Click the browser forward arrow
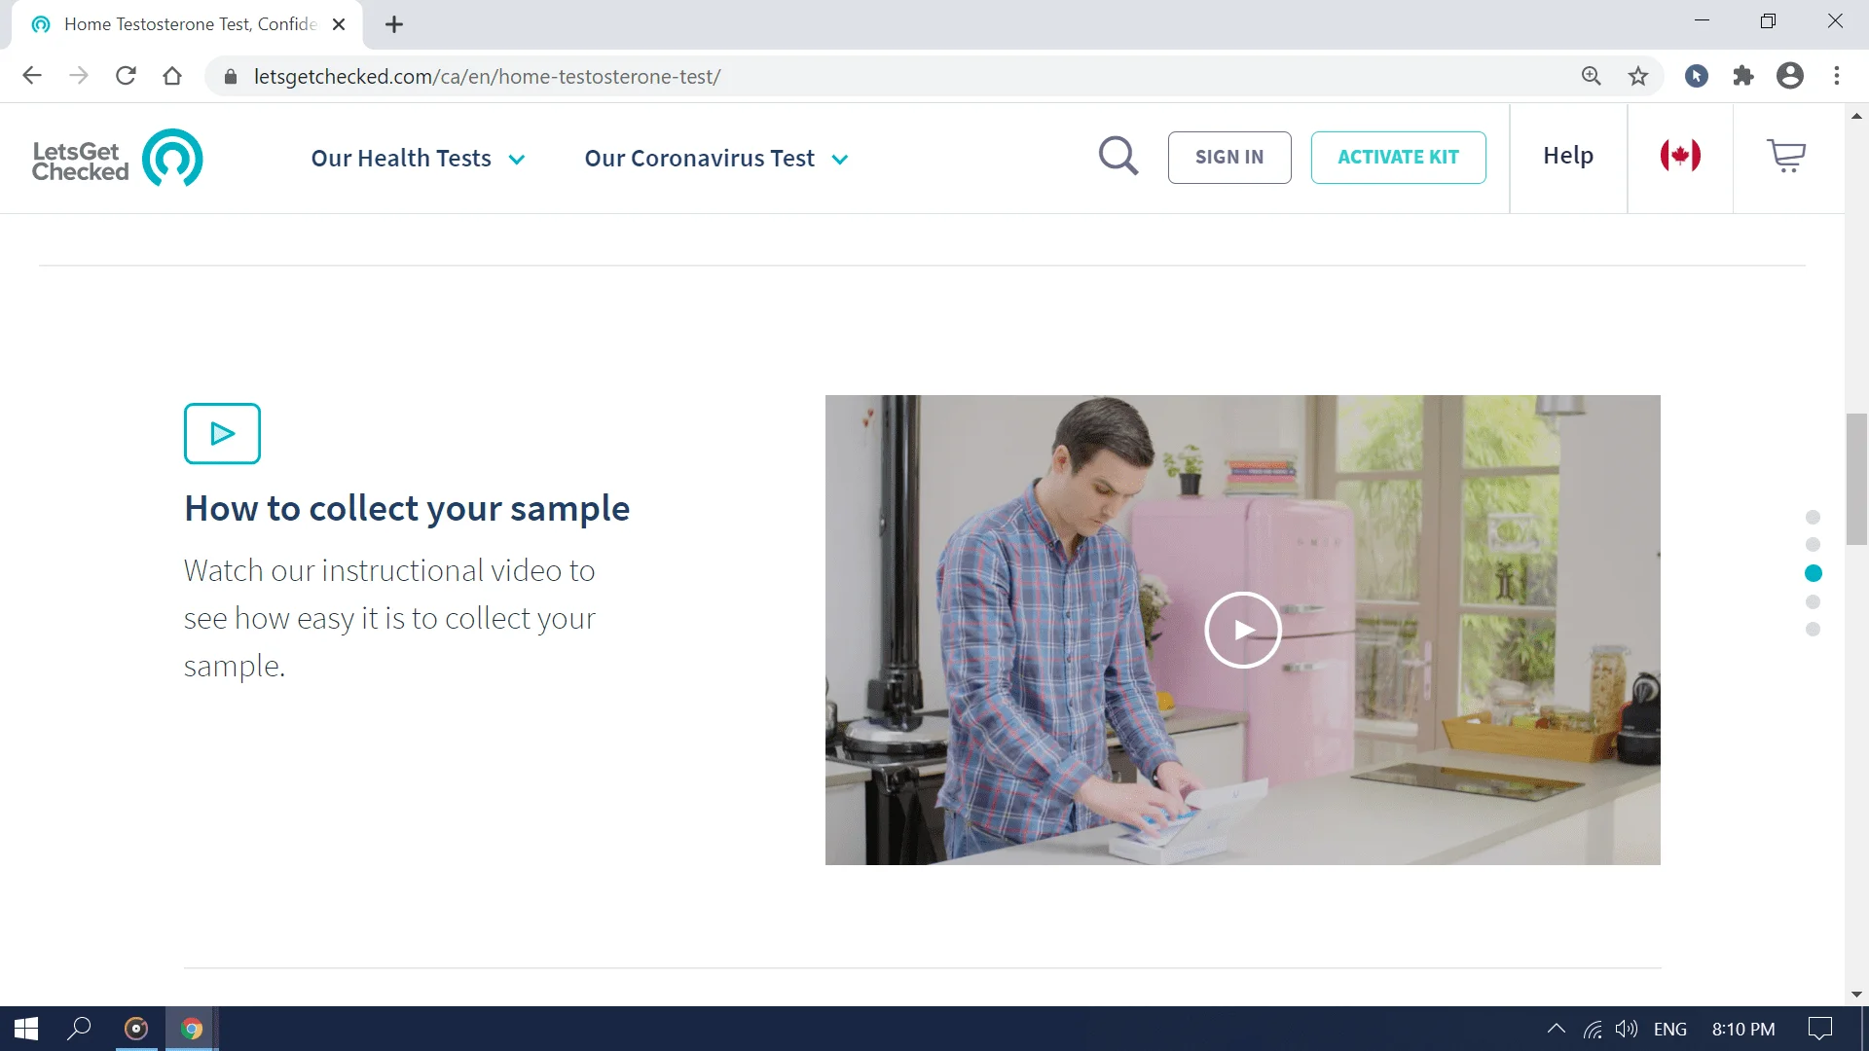 pyautogui.click(x=79, y=76)
